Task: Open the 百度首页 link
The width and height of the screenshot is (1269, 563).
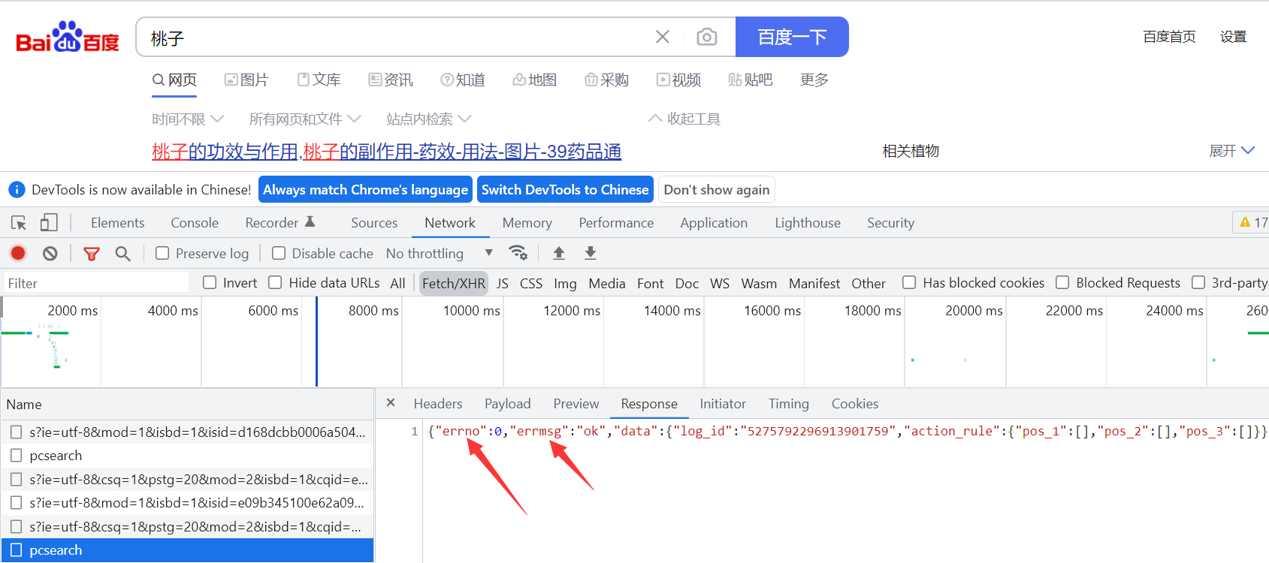Action: click(x=1169, y=37)
